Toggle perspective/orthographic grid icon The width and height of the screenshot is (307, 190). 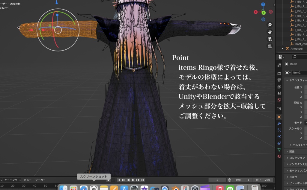tap(270, 46)
